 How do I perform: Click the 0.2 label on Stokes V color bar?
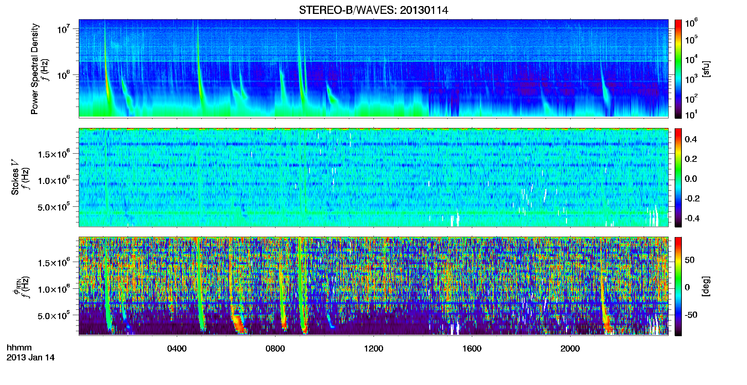(x=691, y=159)
